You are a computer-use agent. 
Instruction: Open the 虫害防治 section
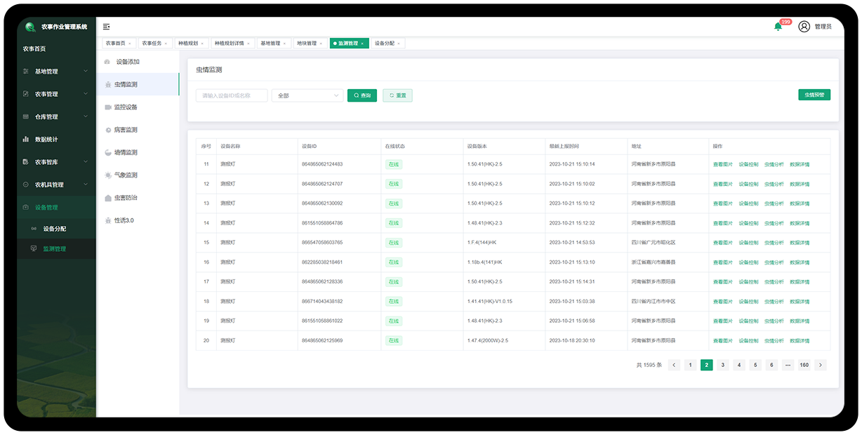(126, 198)
